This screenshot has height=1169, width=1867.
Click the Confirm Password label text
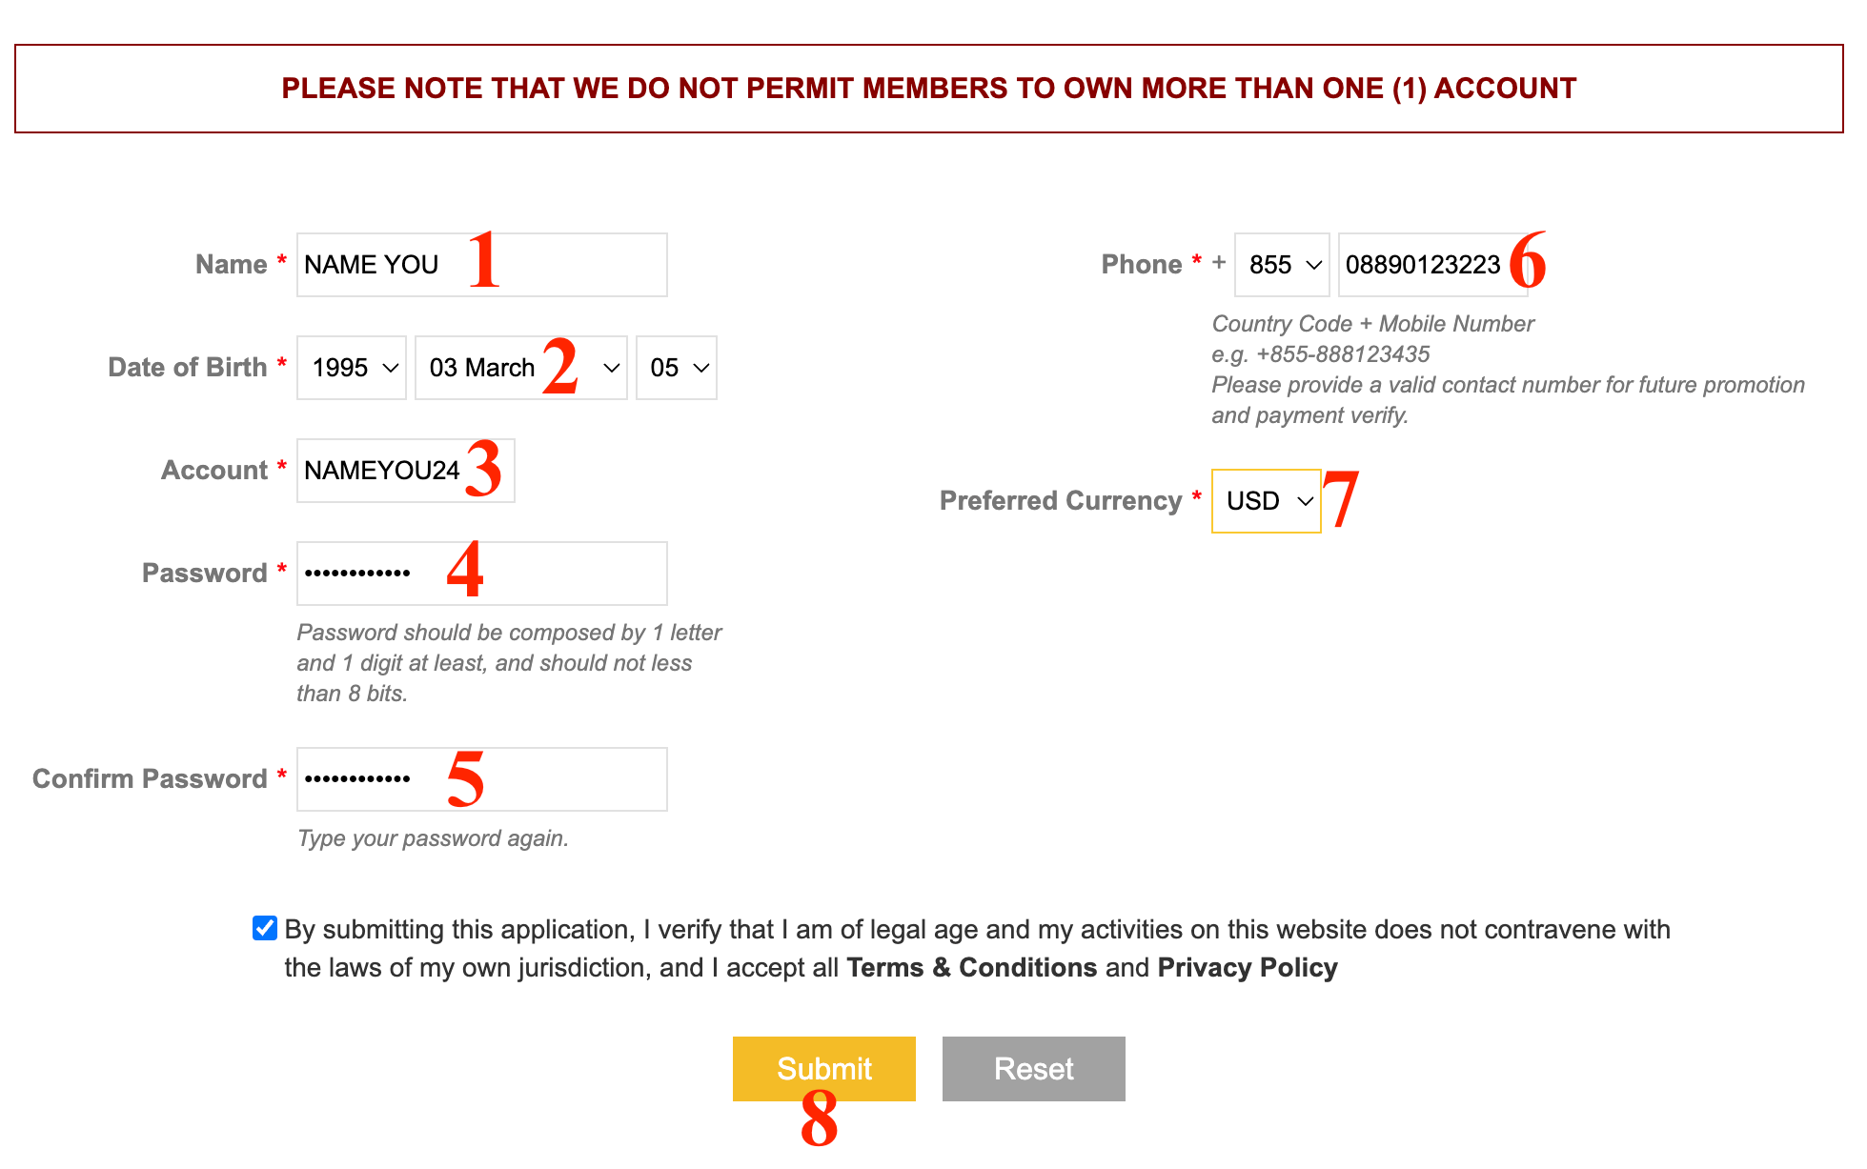tap(150, 779)
